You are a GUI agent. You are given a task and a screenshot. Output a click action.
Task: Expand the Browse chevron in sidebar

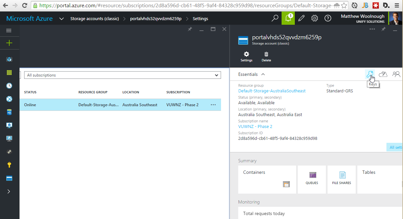(9, 191)
